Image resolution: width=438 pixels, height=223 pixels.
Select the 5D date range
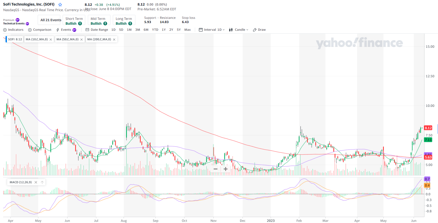click(x=121, y=30)
